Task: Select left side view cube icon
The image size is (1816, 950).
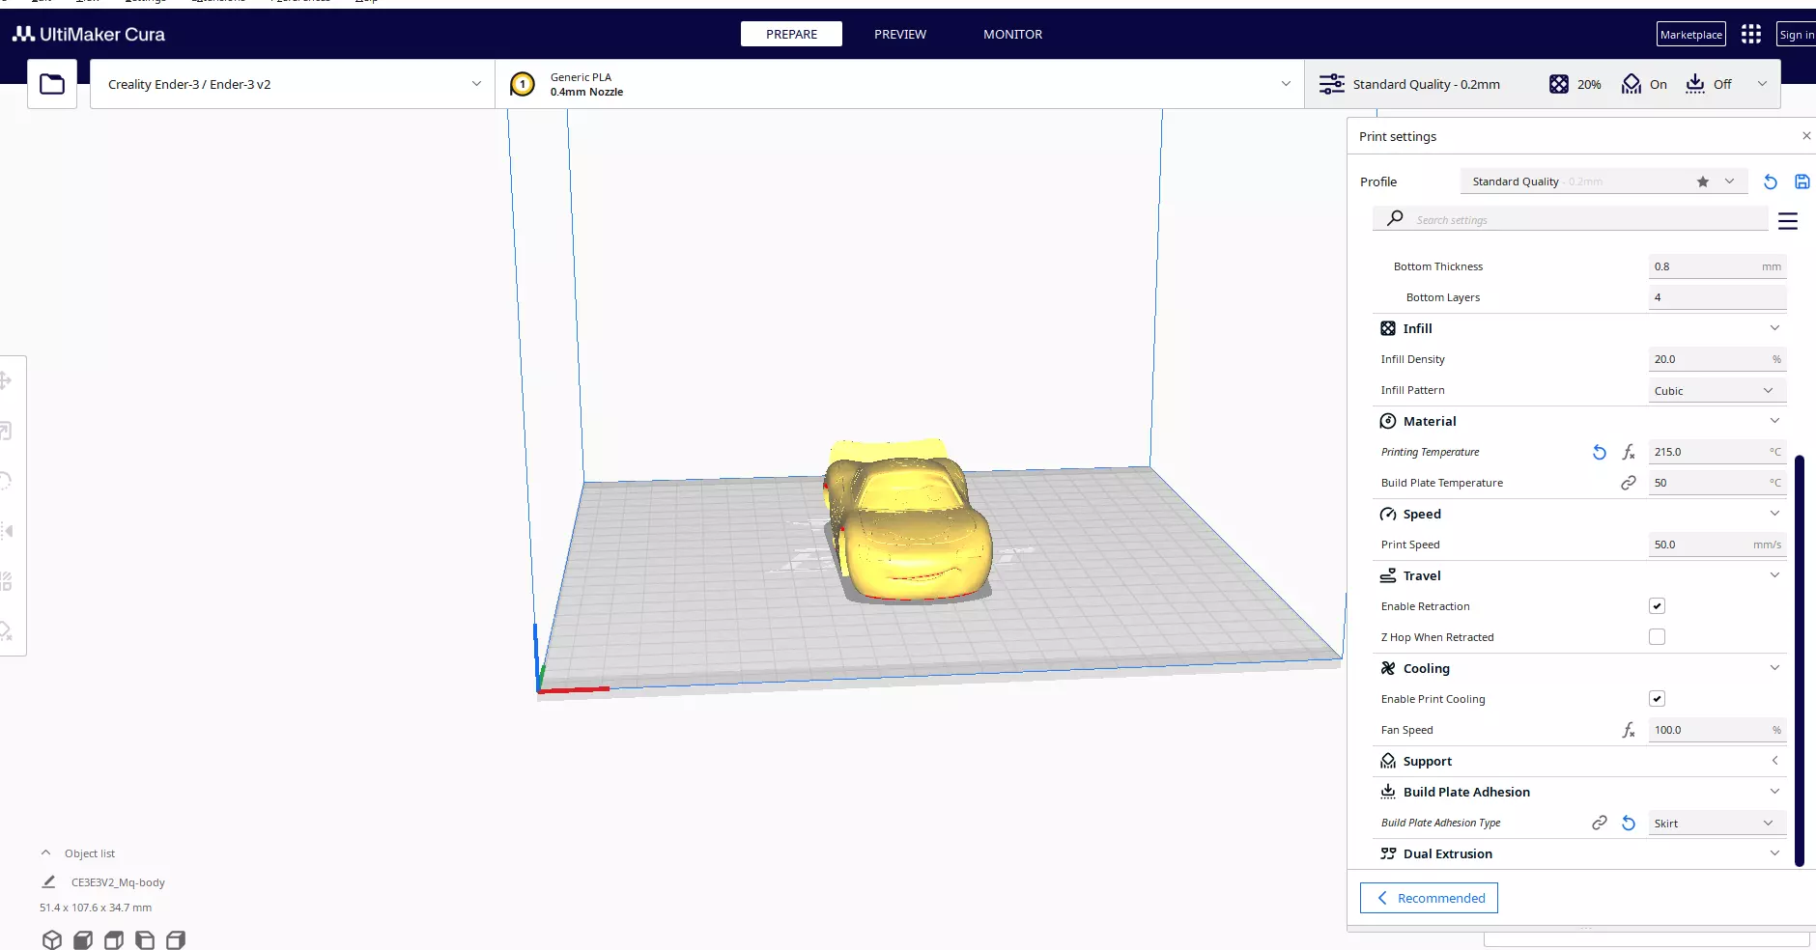Action: (x=145, y=939)
